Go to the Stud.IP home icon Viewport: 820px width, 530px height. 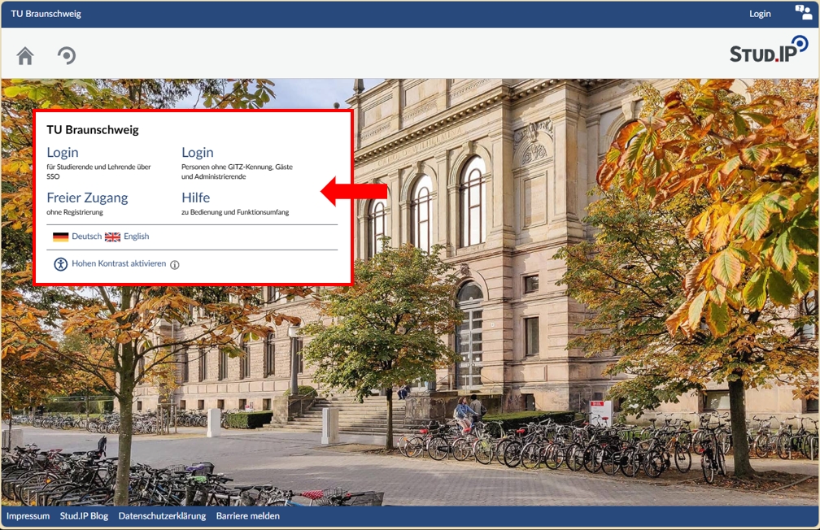click(25, 55)
